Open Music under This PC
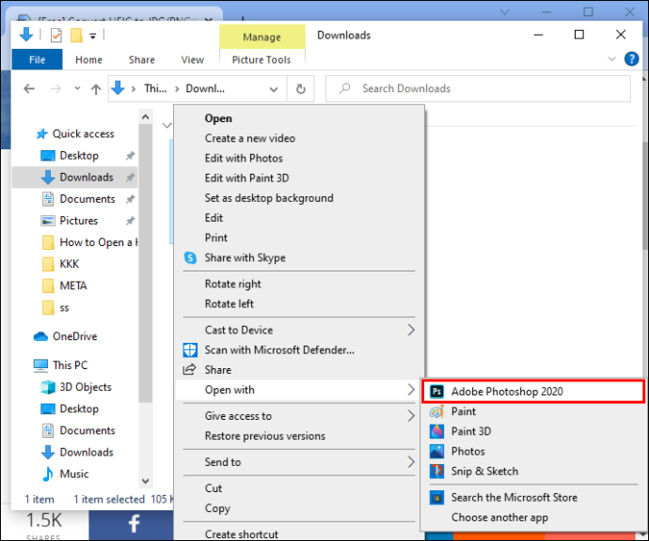Screen dimensions: 649x541 coord(74,473)
